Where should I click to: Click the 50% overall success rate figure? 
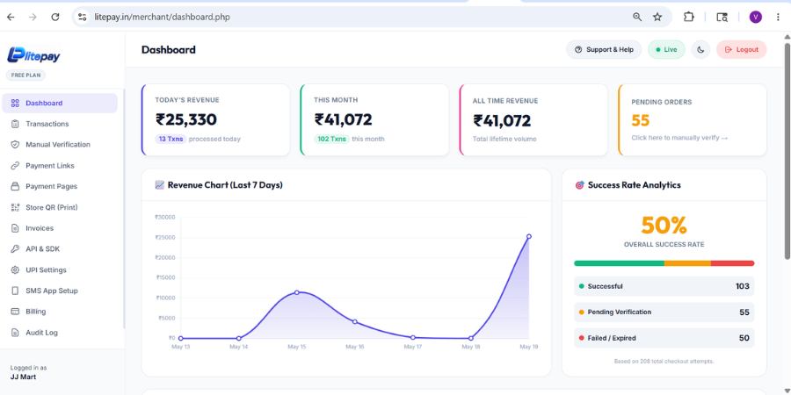(664, 226)
